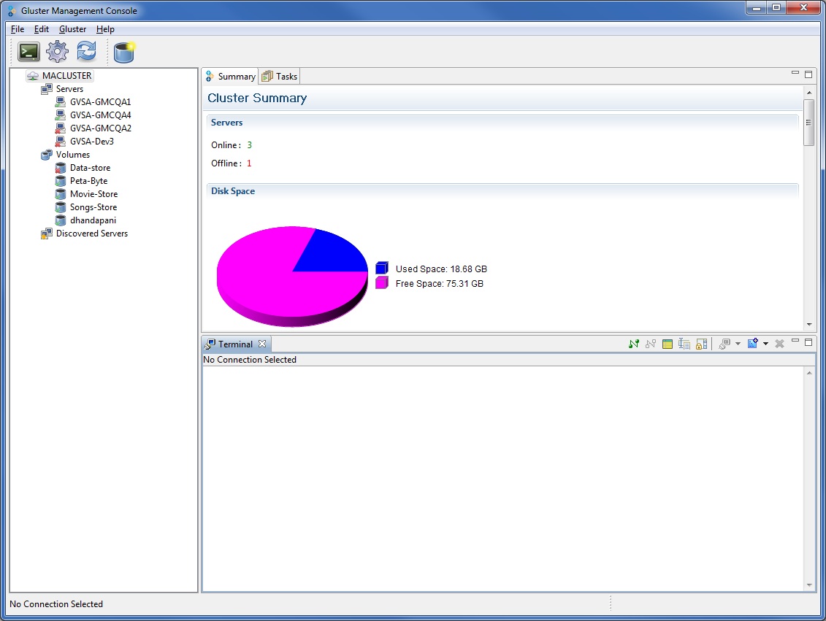
Task: Select the Movie-Store volume
Action: pyautogui.click(x=93, y=194)
